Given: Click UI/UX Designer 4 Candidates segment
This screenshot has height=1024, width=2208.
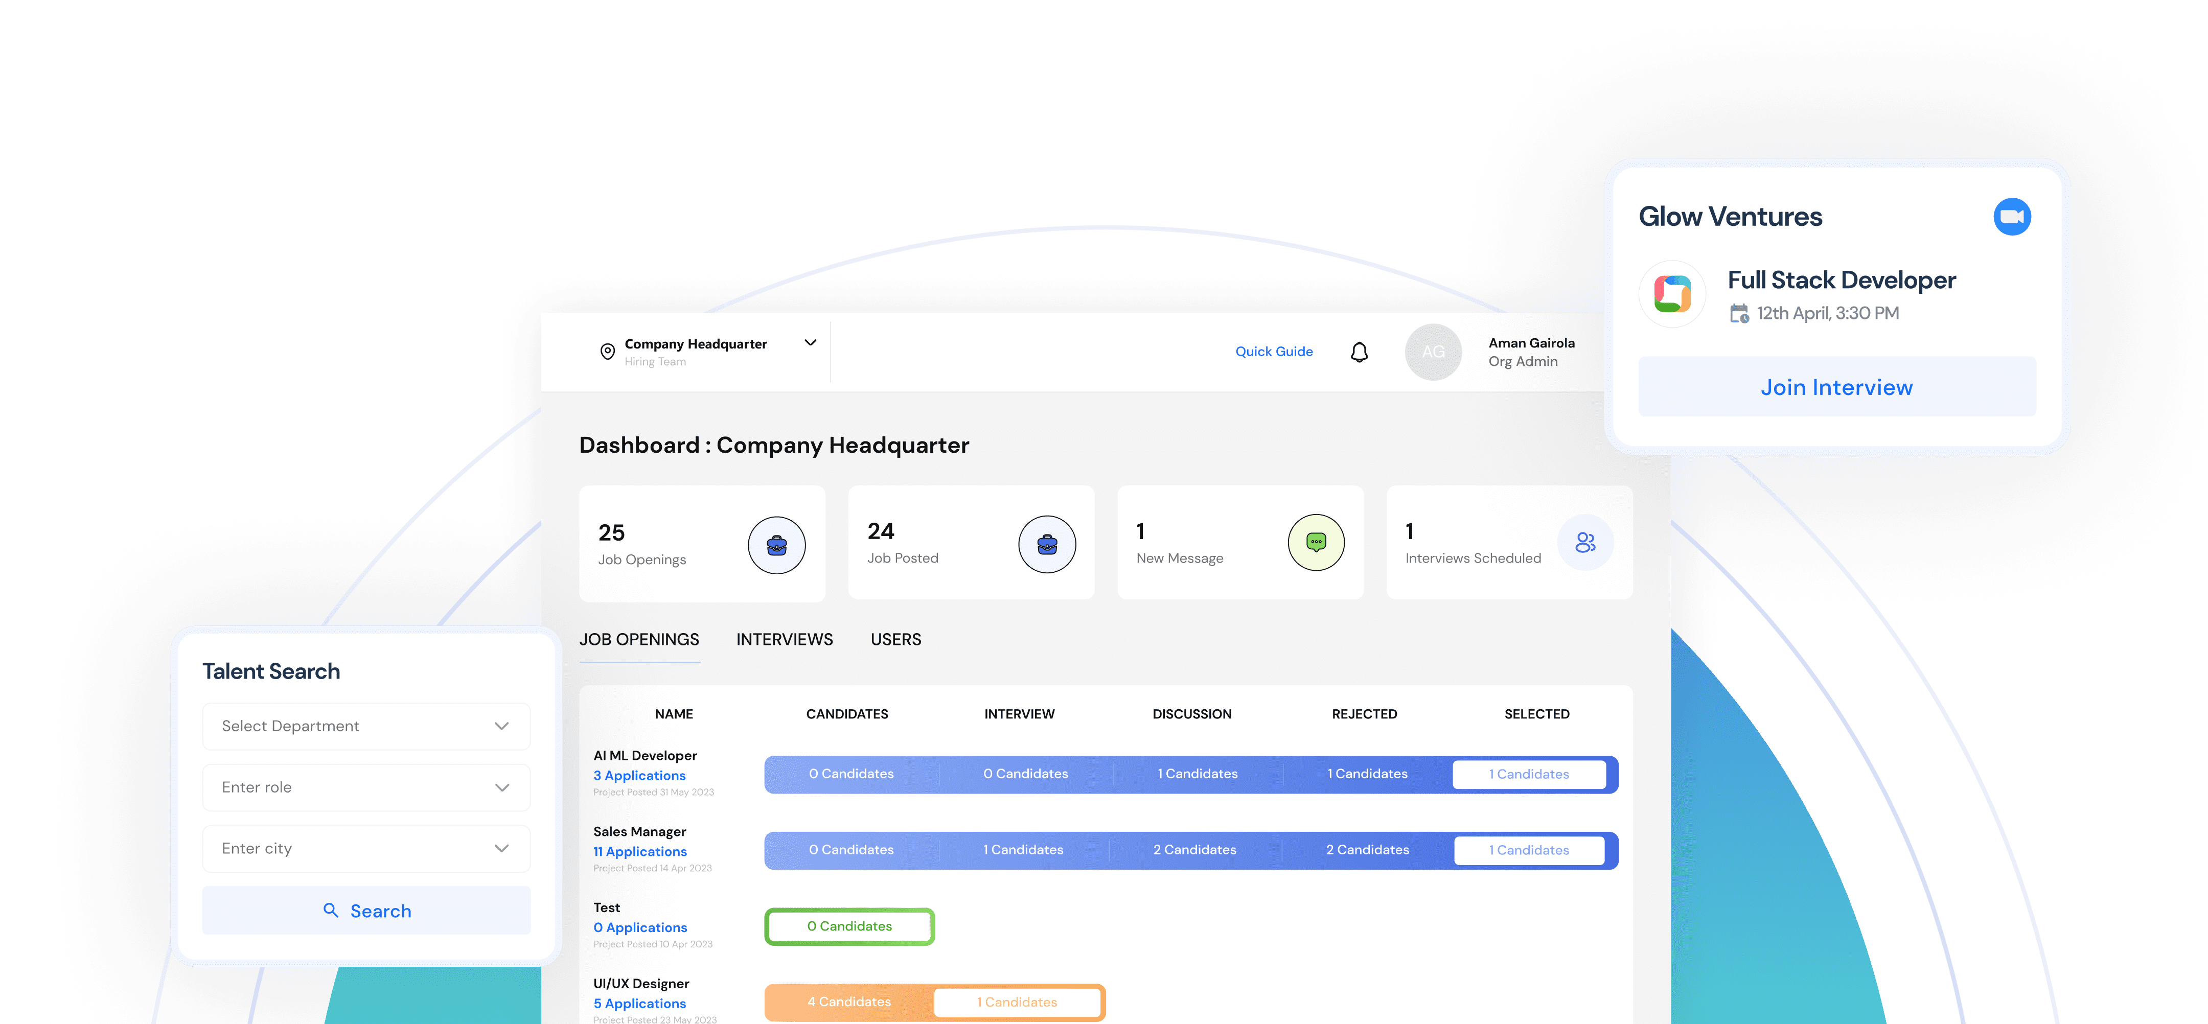Looking at the screenshot, I should point(849,1002).
